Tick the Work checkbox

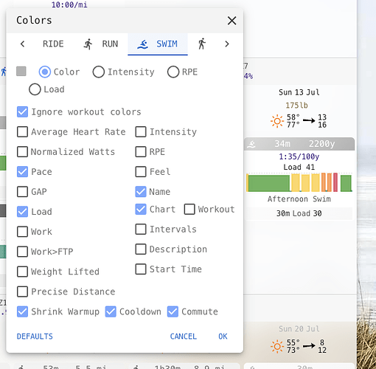(22, 232)
